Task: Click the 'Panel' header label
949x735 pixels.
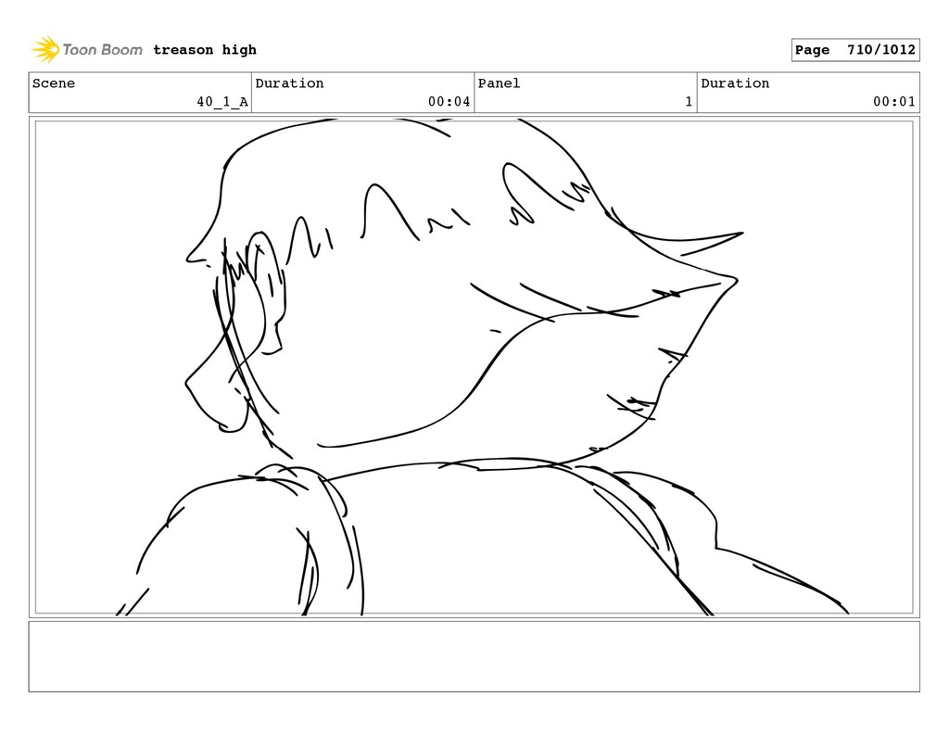Action: click(x=499, y=83)
